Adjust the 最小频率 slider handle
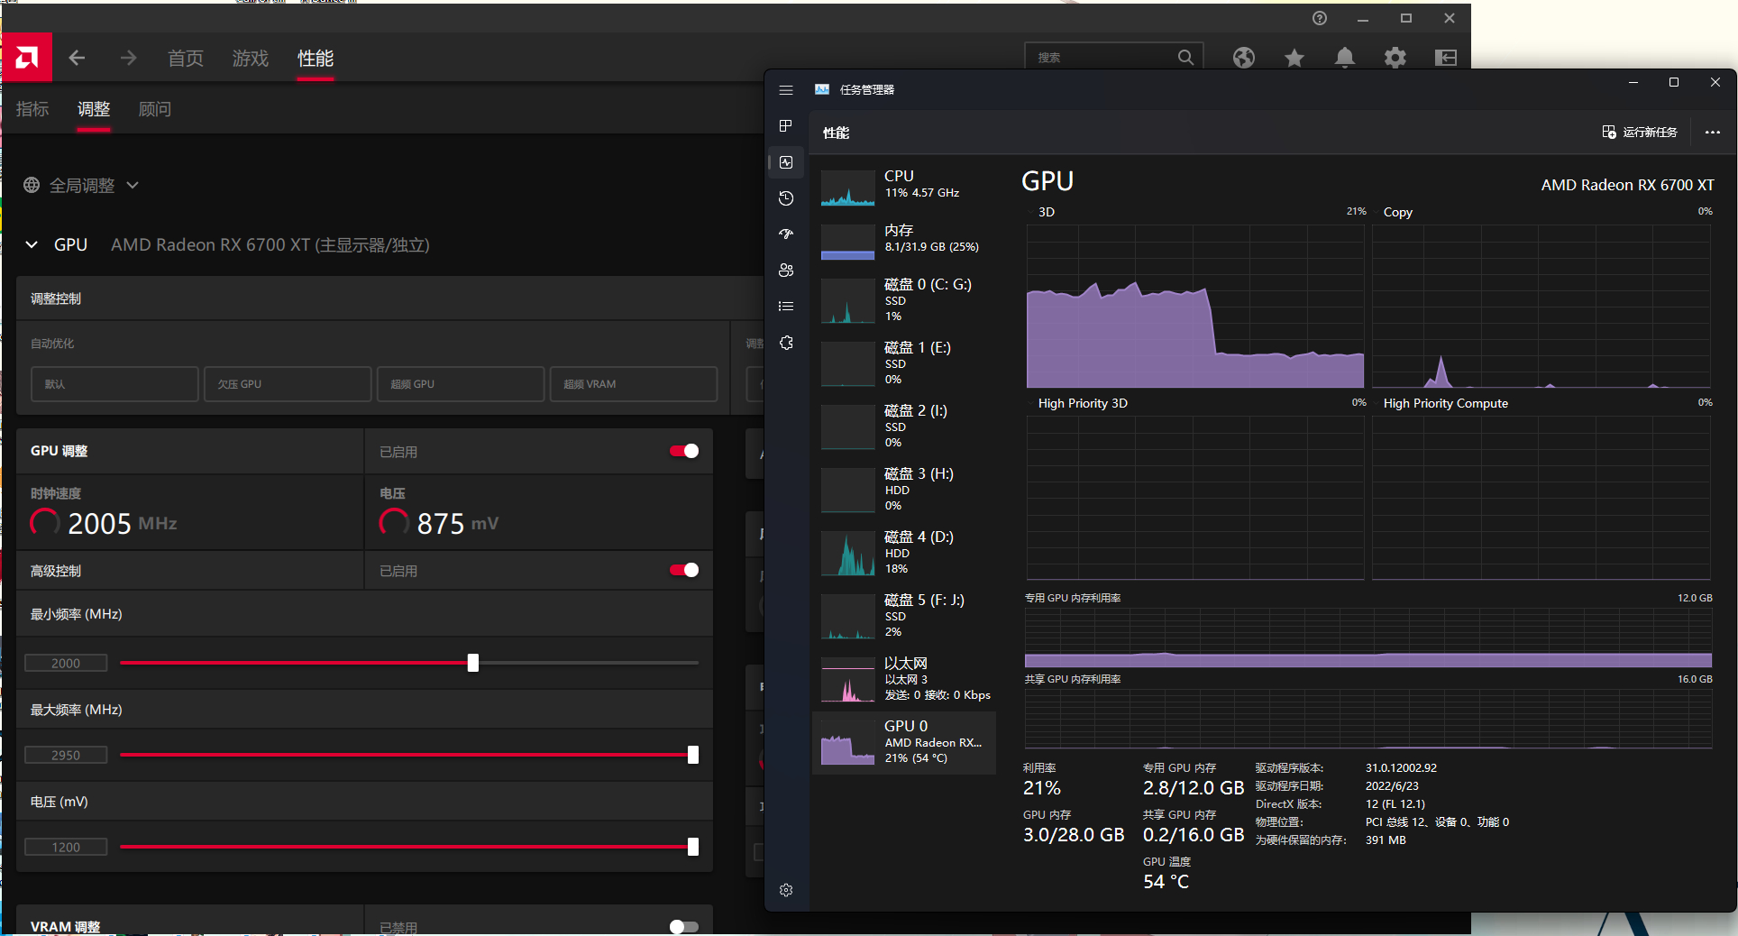 473,663
